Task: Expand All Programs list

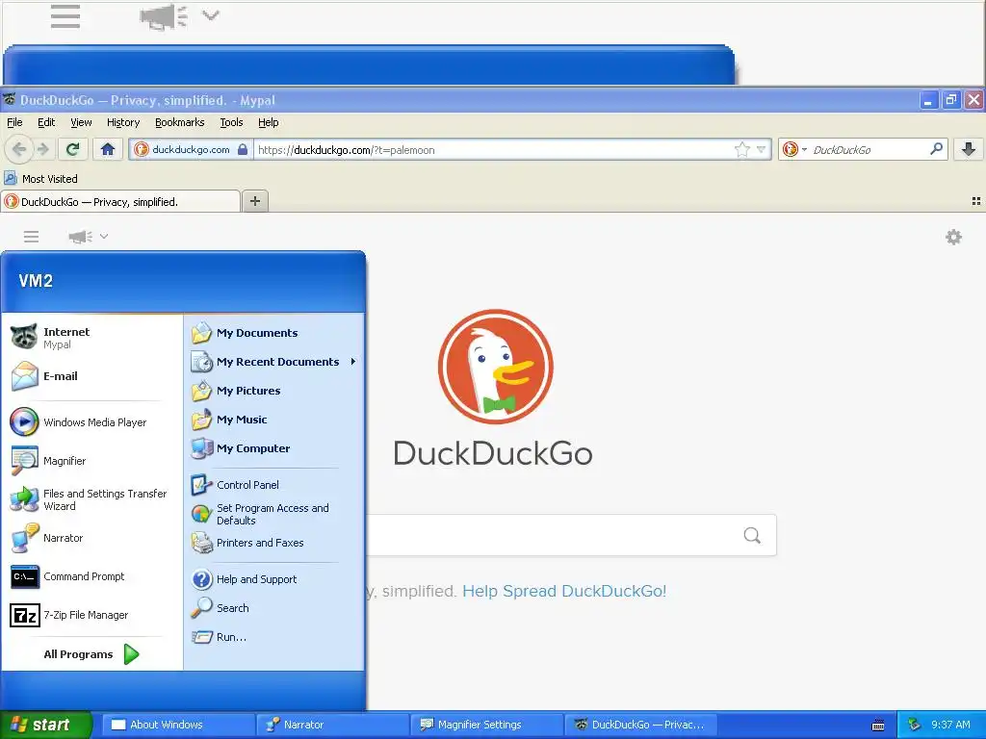Action: [x=91, y=654]
